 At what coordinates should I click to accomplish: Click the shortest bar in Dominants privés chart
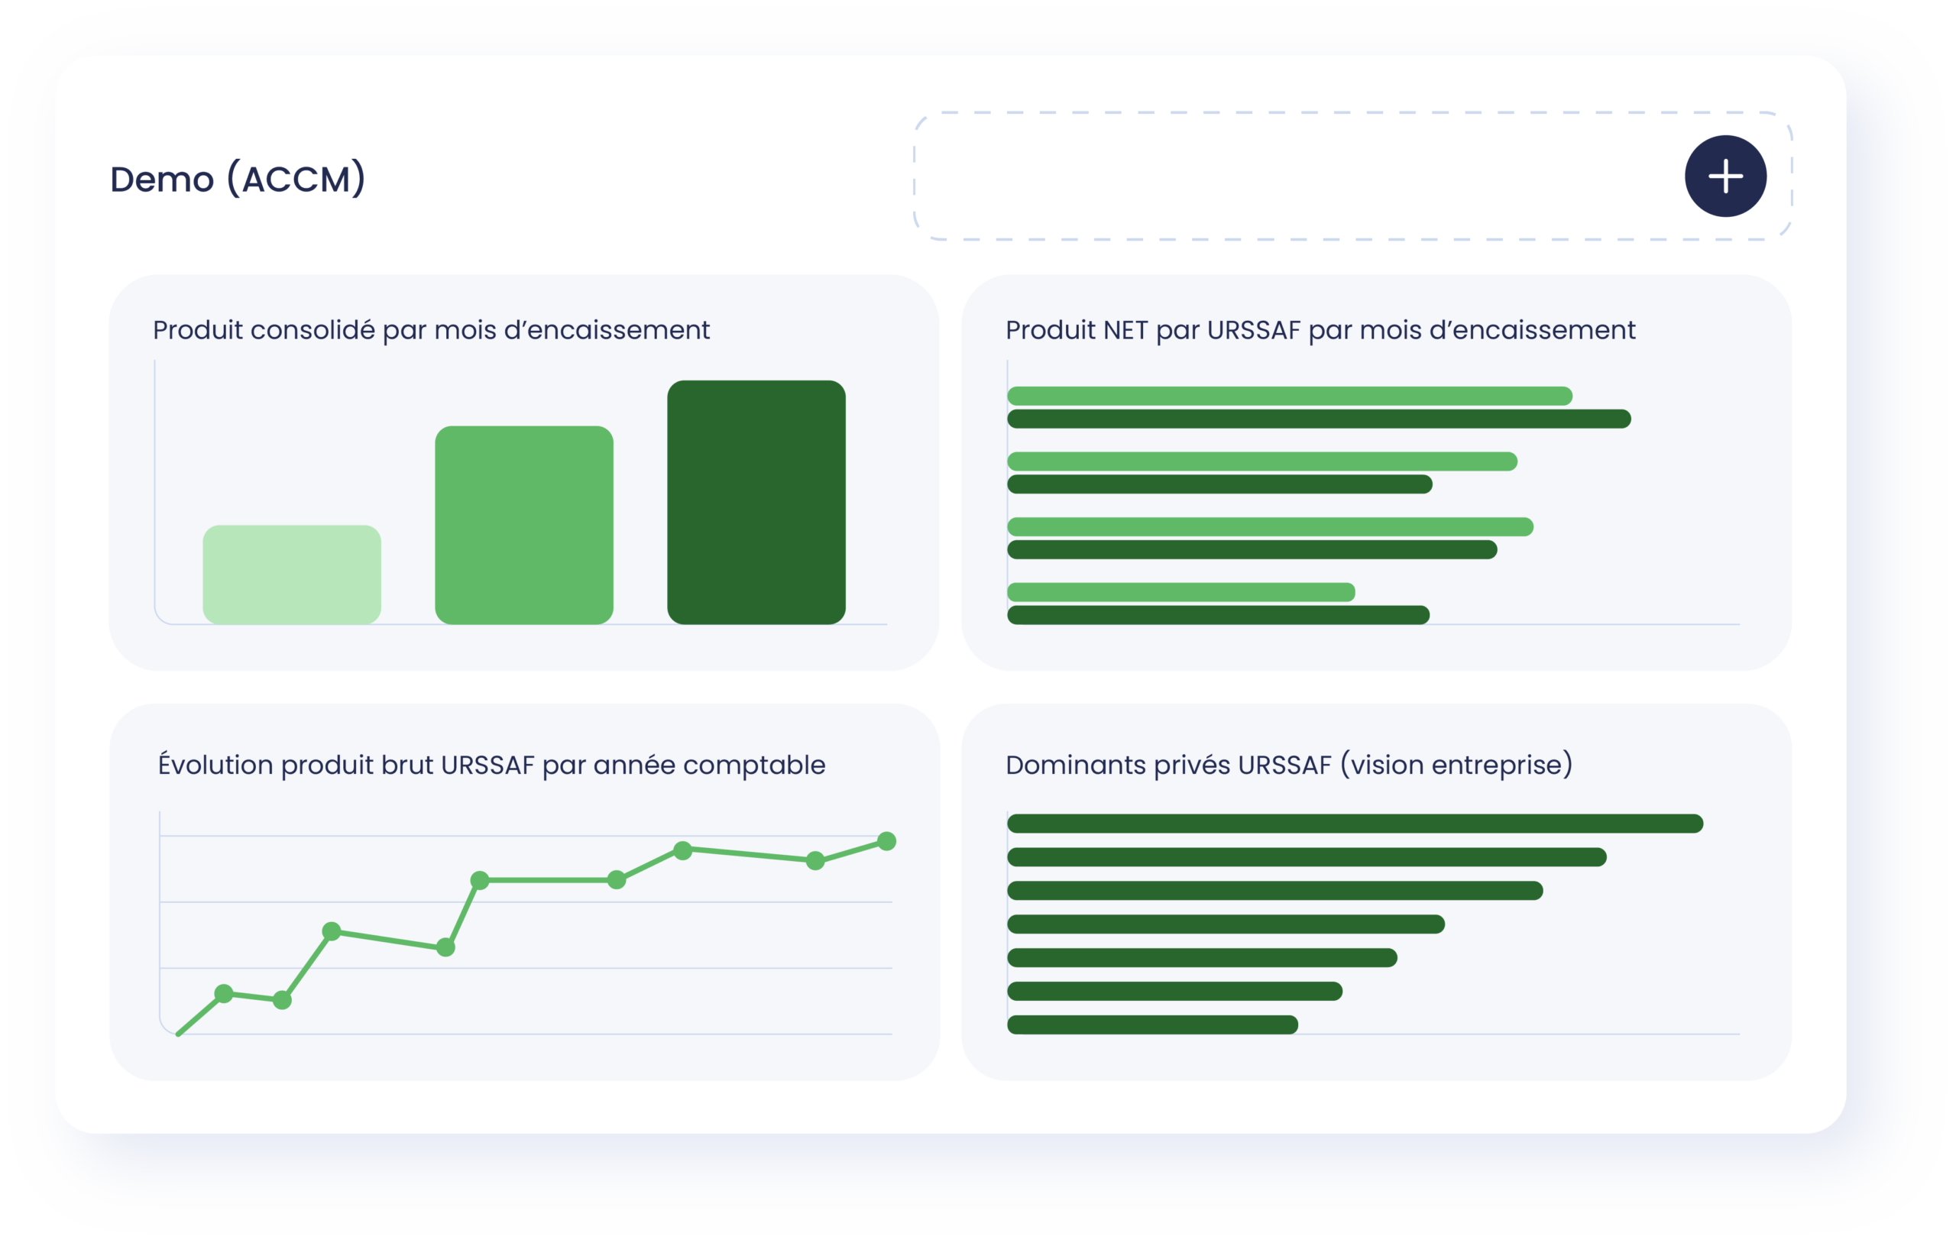1153,1025
